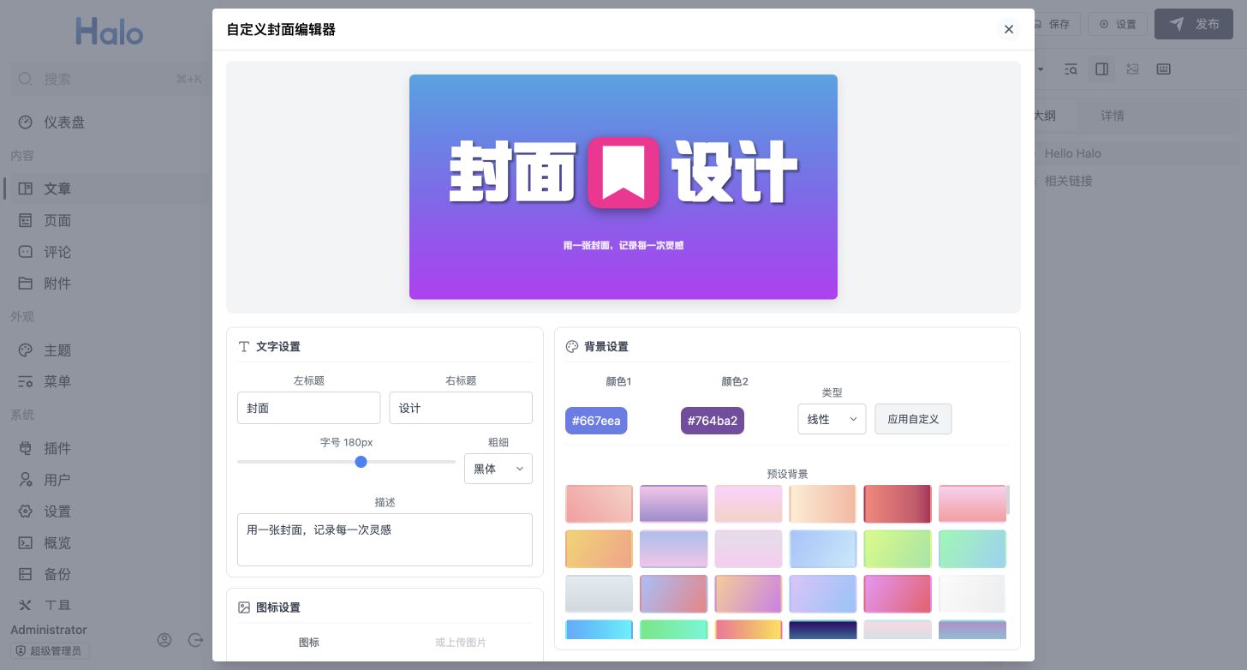The image size is (1247, 670).
Task: Click the cover preview thumbnail
Action: (623, 187)
